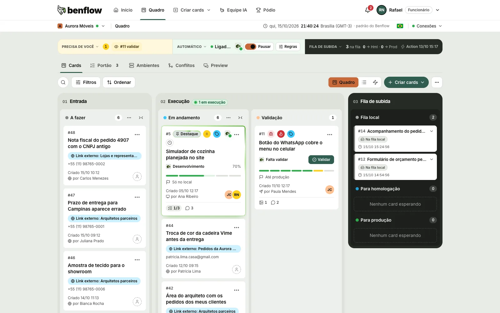
Task: Click the green Criar cards button
Action: (x=406, y=82)
